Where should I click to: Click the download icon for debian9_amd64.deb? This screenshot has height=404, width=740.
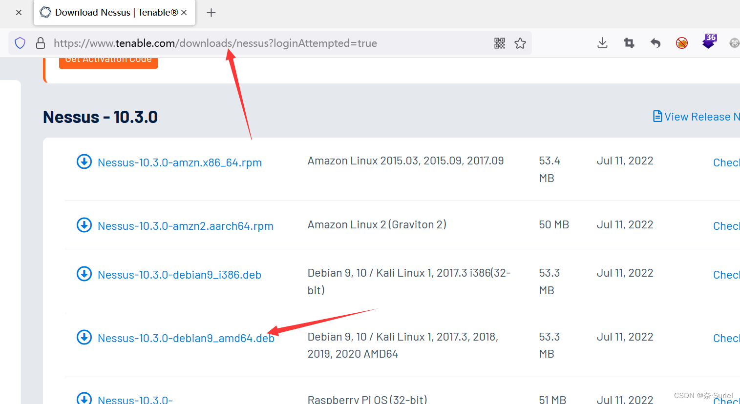[84, 337]
